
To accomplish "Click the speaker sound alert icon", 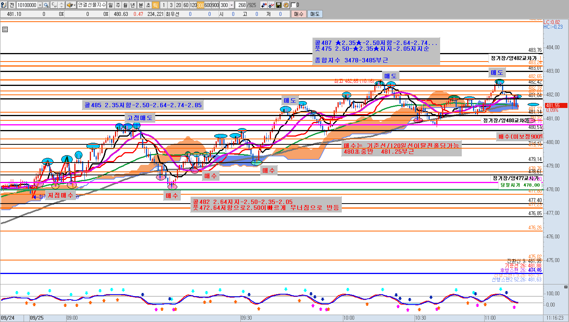I will [69, 5].
